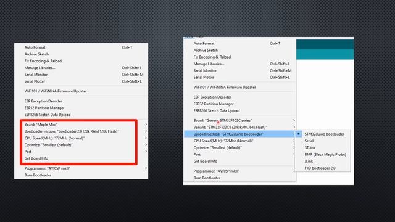Expand Variant: "STM32F103C8" submenu arrow
Viewport: 395px width, 222px height.
pyautogui.click(x=294, y=127)
